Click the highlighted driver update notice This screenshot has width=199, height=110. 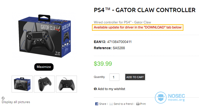click(138, 27)
